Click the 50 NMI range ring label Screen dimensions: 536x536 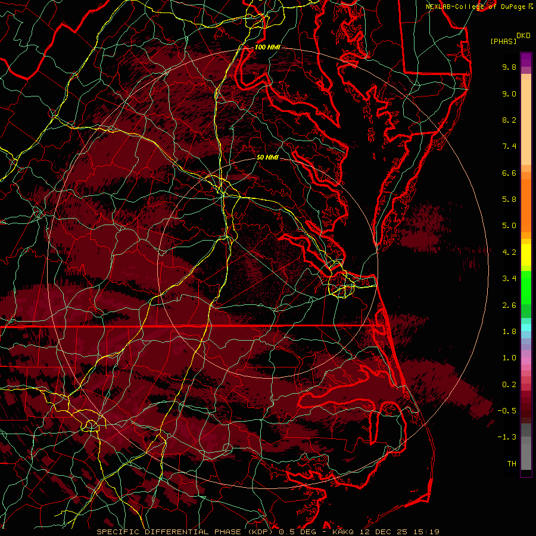coord(267,157)
